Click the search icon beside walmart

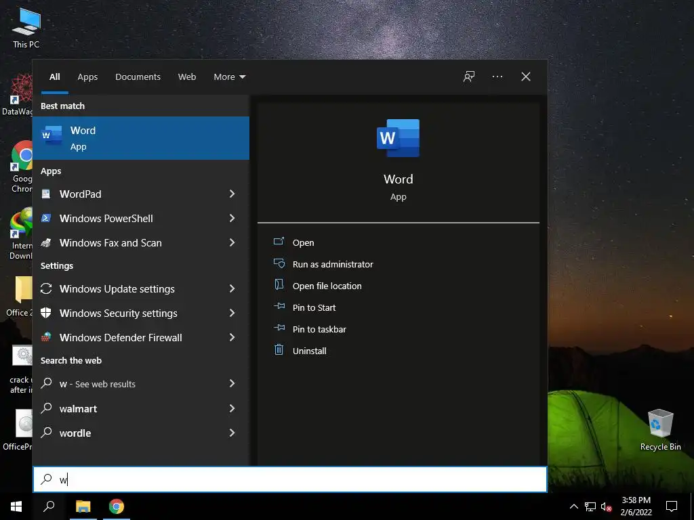tap(46, 408)
